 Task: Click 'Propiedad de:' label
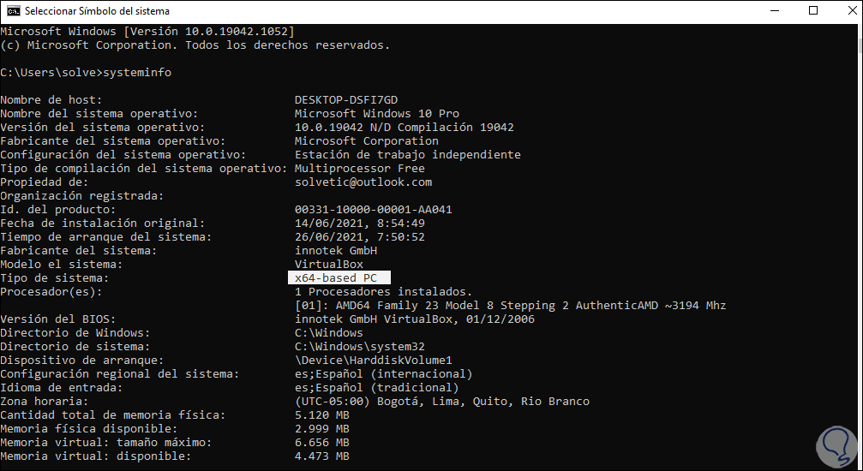click(x=45, y=182)
